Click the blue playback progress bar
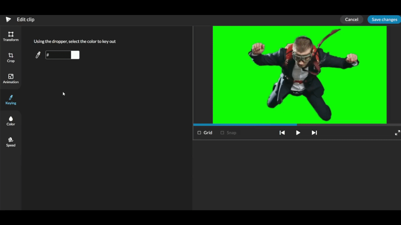The width and height of the screenshot is (401, 225). point(245,125)
